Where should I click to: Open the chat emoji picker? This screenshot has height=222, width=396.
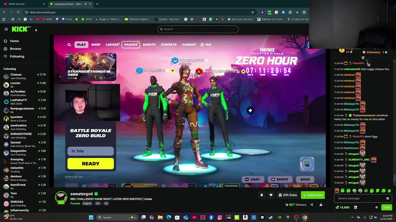388,198
